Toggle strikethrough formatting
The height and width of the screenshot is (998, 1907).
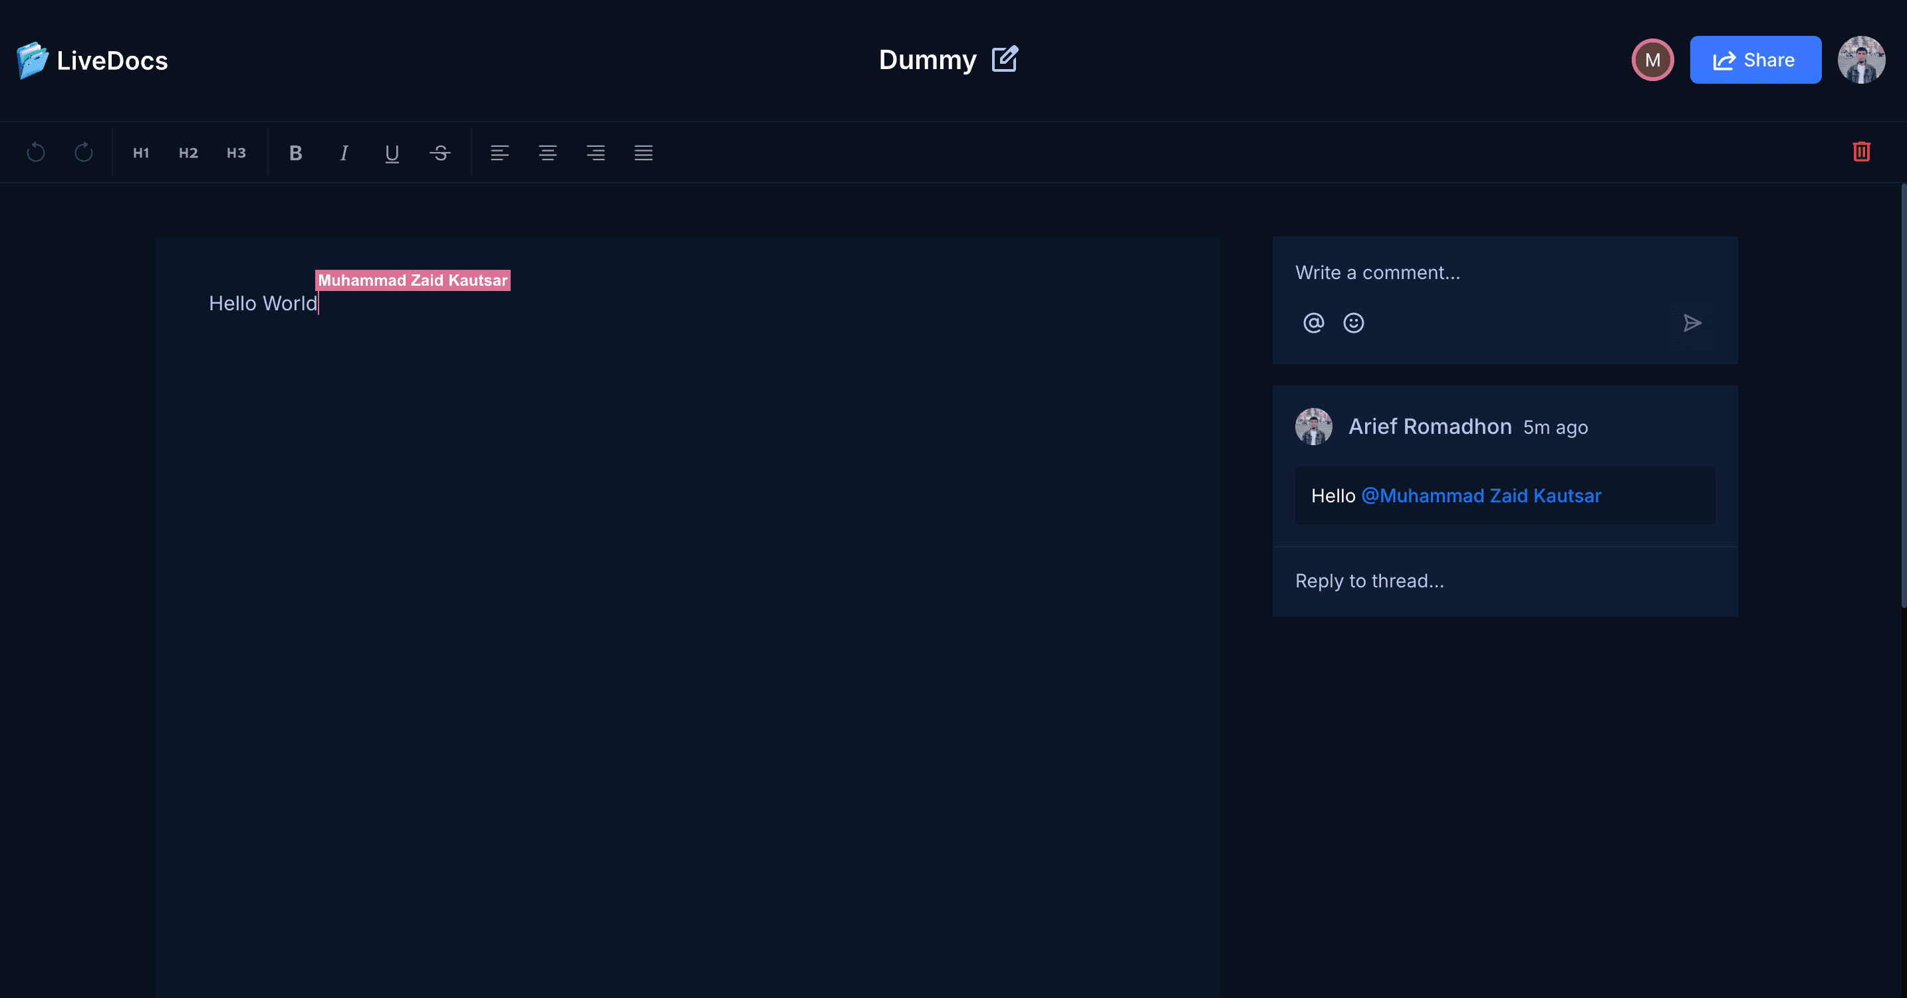click(x=440, y=152)
